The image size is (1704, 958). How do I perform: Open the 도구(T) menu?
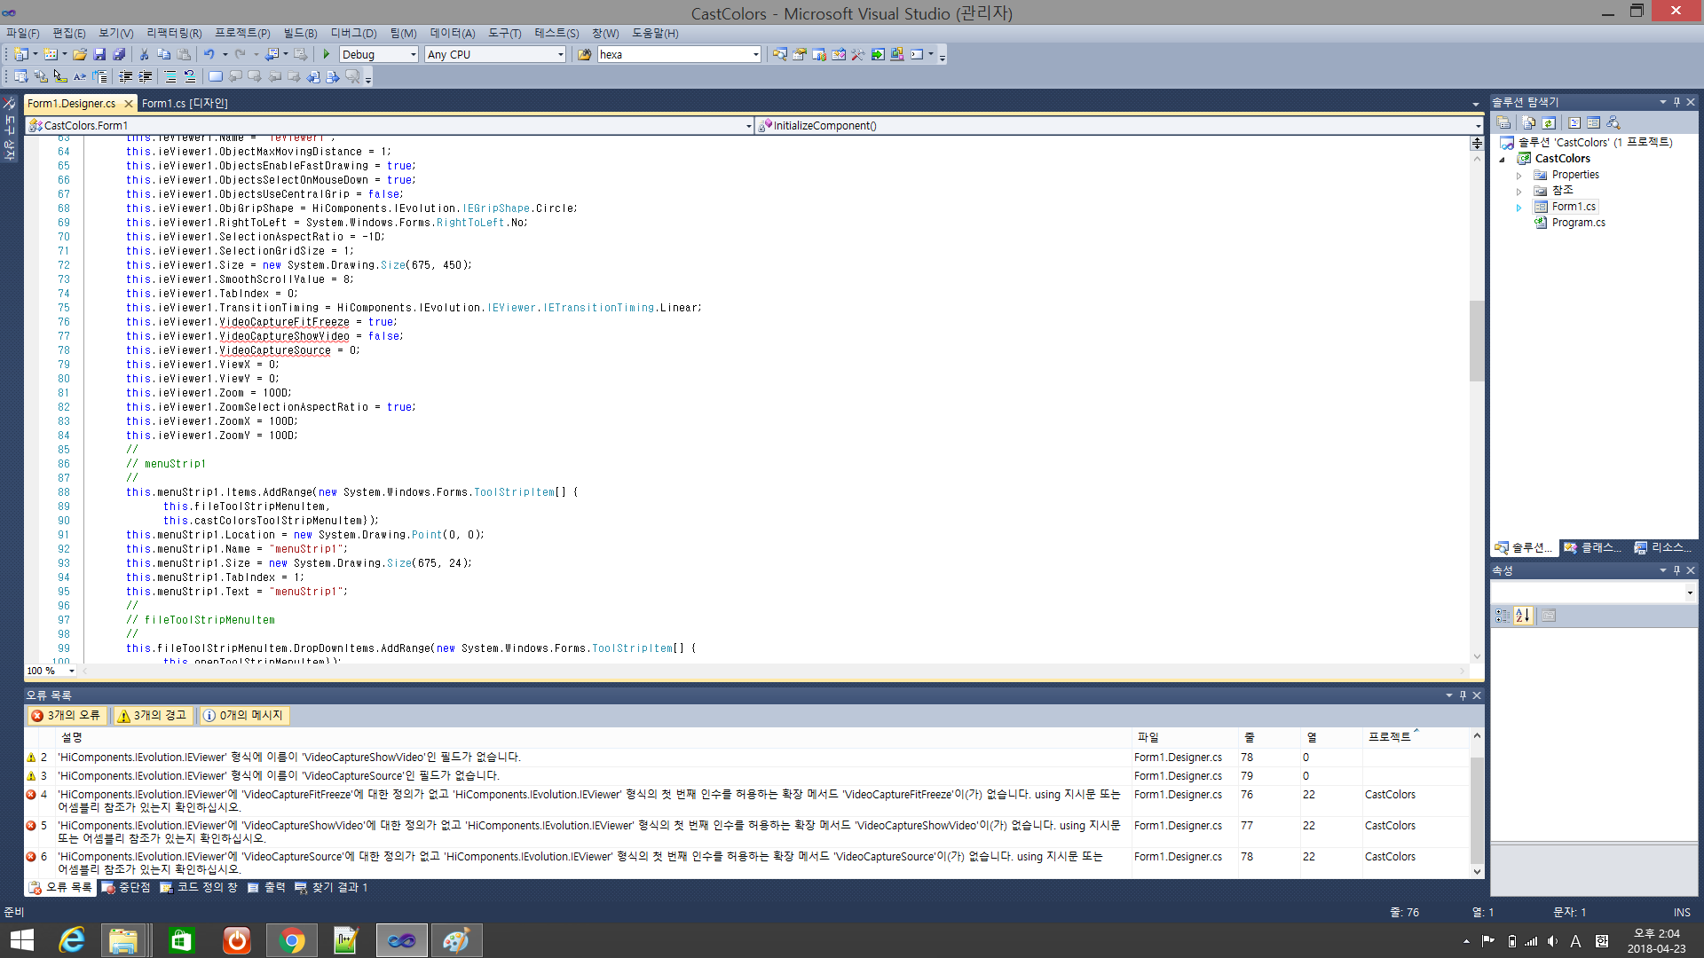pyautogui.click(x=504, y=33)
